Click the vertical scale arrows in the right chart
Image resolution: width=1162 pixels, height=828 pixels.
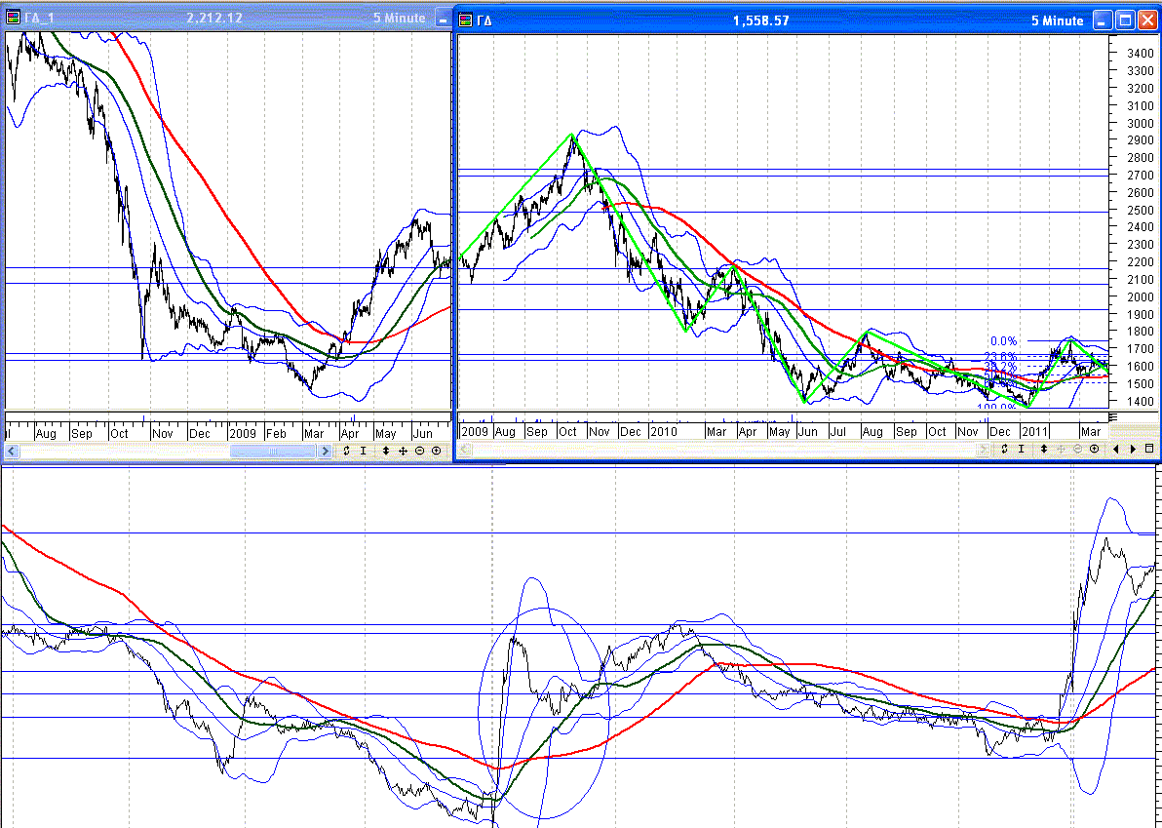pos(1044,449)
